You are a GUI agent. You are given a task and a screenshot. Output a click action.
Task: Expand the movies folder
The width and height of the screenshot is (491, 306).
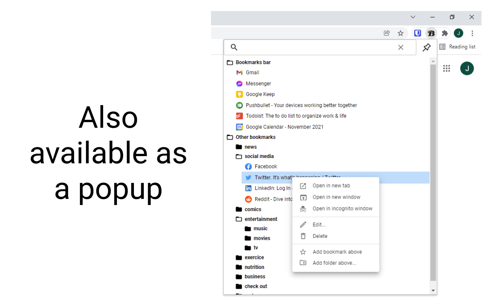[257, 238]
